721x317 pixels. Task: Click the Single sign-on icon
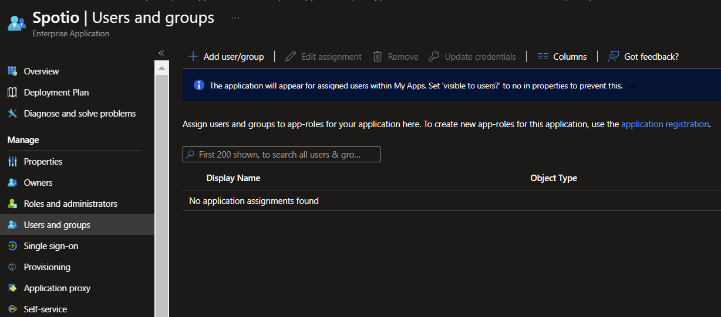(x=12, y=246)
